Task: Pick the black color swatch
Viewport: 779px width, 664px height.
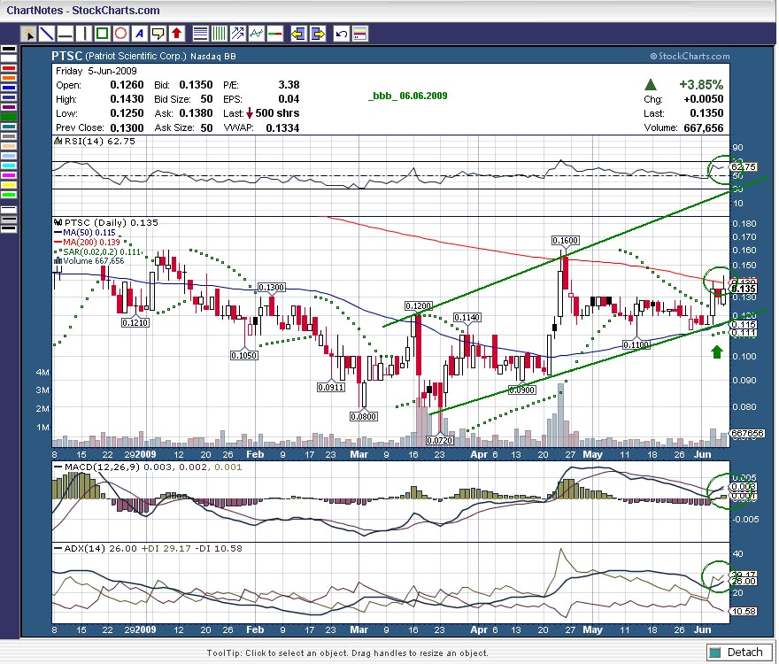Action: coord(9,50)
